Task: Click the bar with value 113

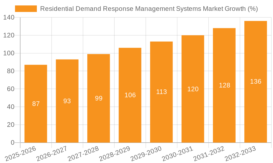Action: click(x=161, y=92)
